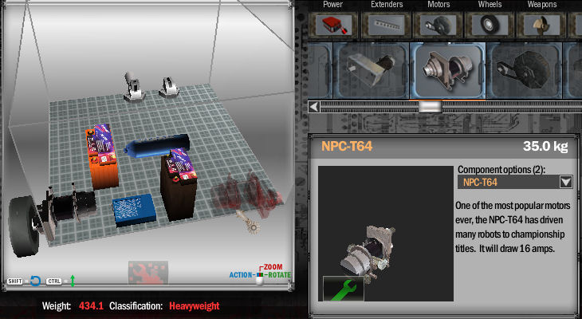
Task: Pick the highlighted NPC-T64 motor thumbnail
Action: coord(447,70)
